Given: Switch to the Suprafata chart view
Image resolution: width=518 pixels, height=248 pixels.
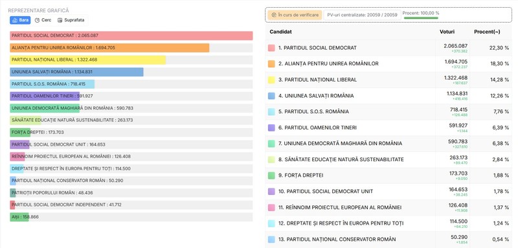Looking at the screenshot, I should (71, 20).
